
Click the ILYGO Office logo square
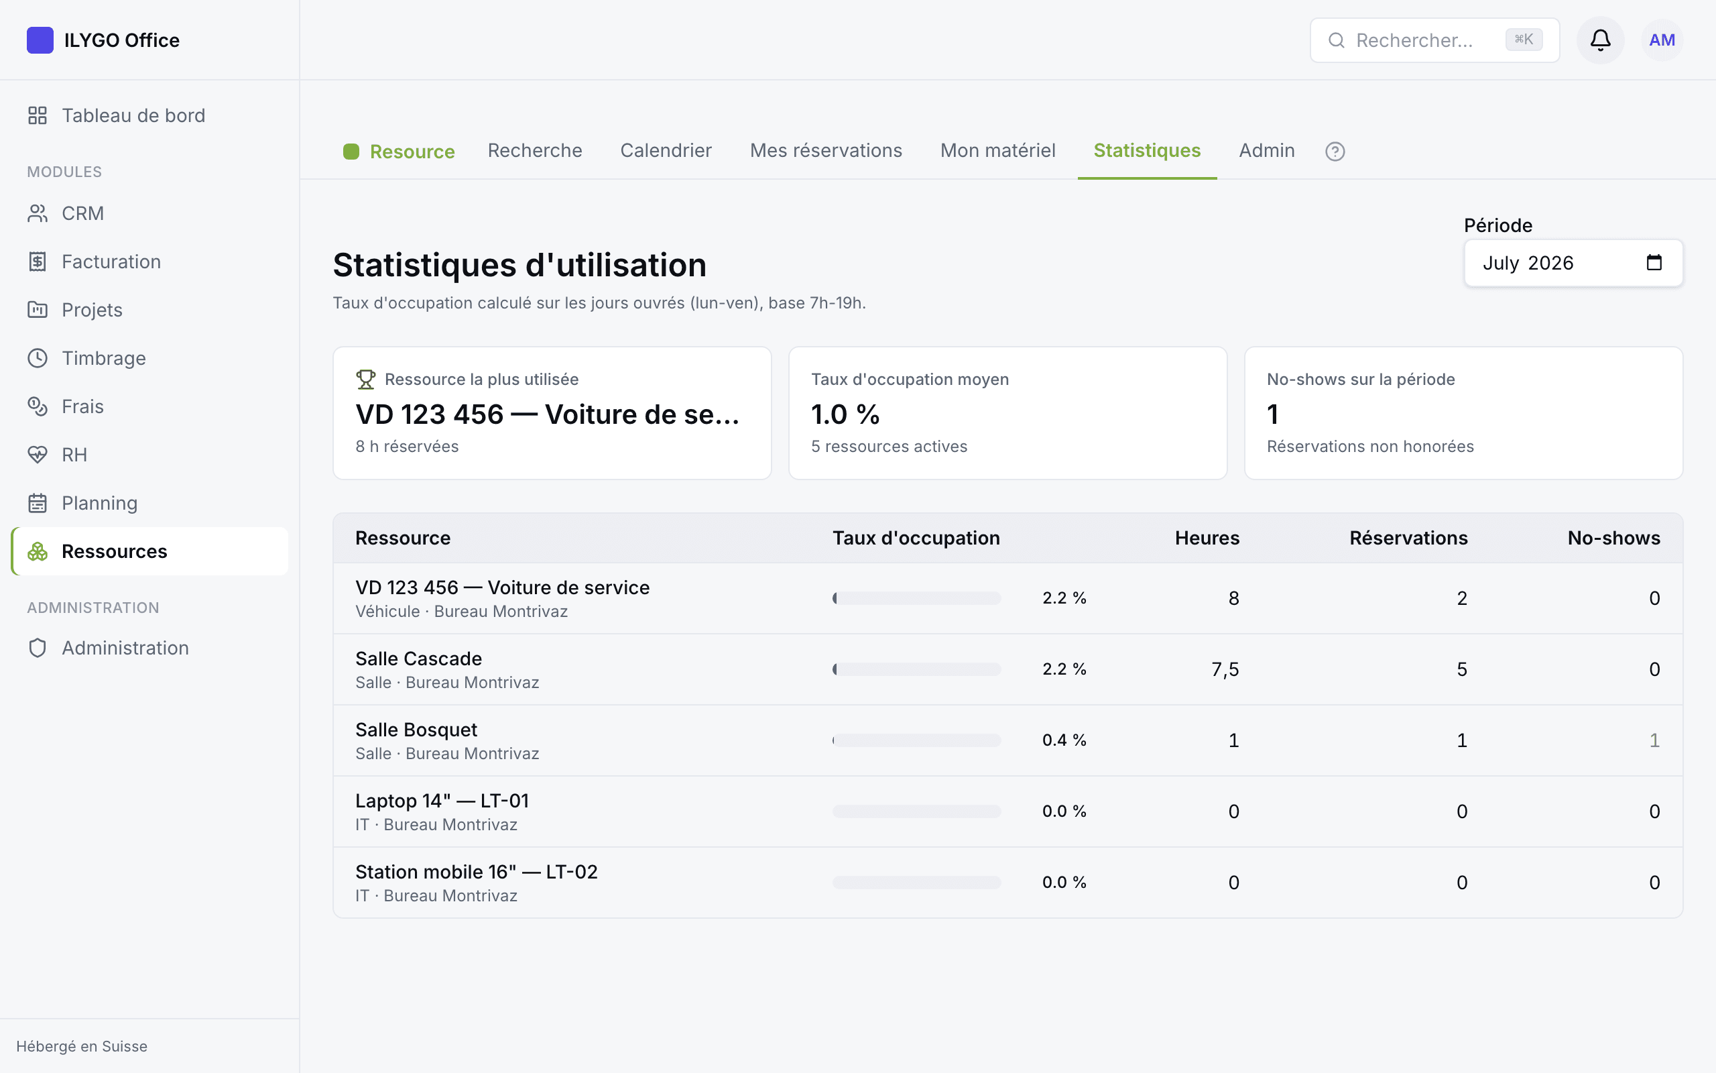[x=40, y=40]
